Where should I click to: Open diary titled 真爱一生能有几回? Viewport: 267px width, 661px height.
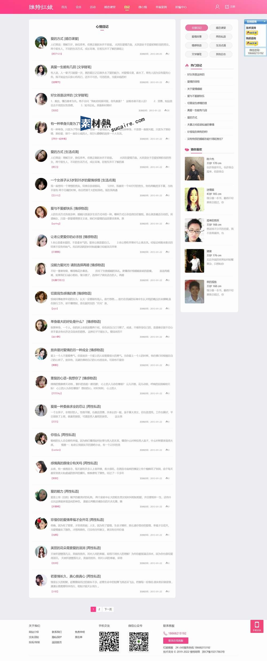pyautogui.click(x=71, y=67)
